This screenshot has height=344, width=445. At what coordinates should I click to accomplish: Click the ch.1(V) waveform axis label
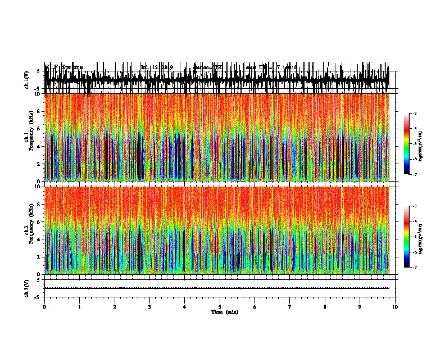click(27, 80)
